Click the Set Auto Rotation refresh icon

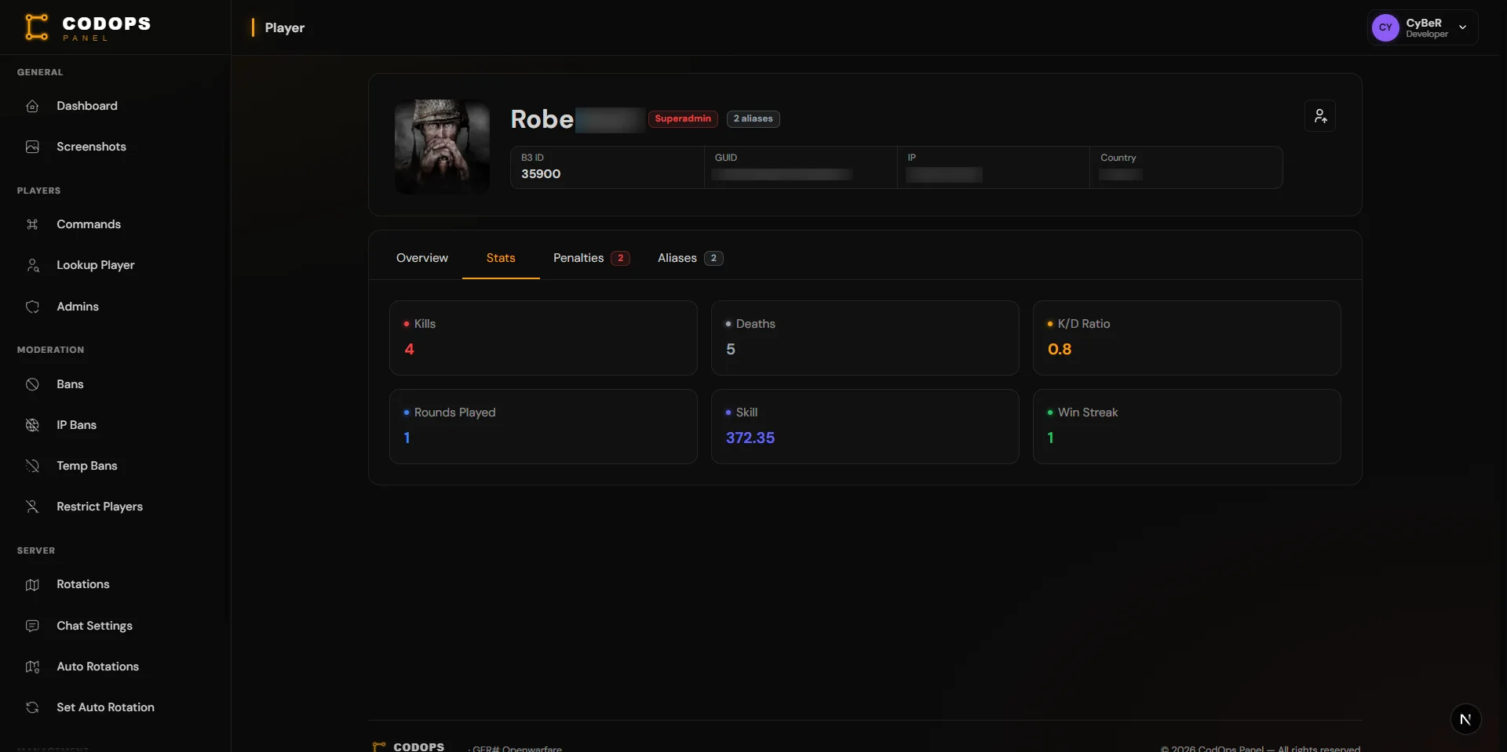pyautogui.click(x=32, y=707)
